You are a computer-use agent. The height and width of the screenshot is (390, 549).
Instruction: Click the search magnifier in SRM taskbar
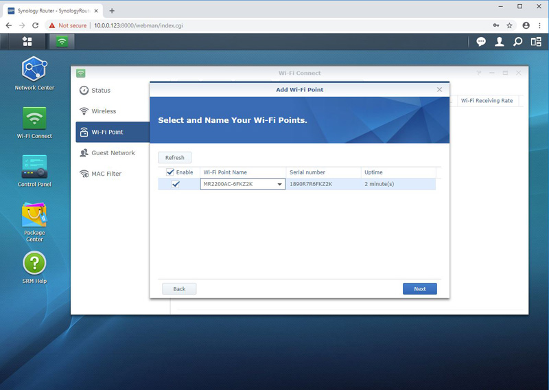tap(517, 42)
